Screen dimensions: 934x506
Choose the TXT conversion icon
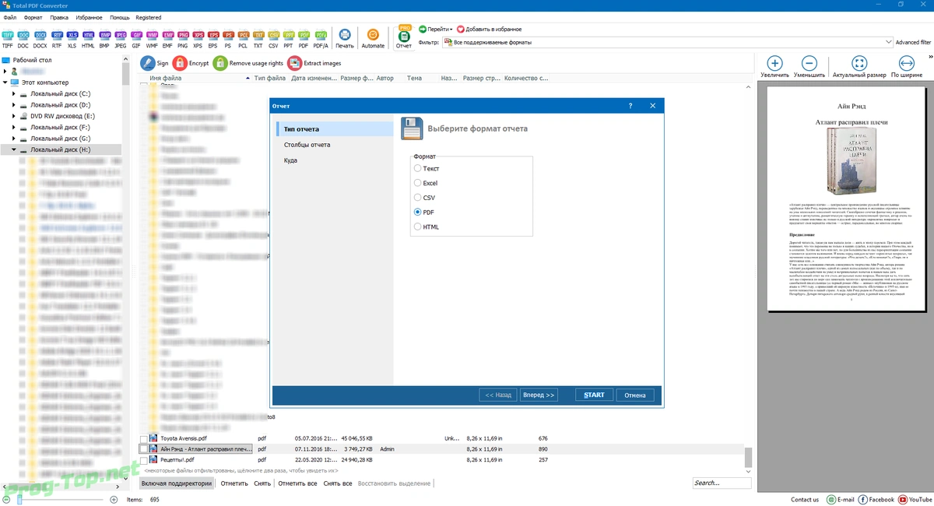pyautogui.click(x=258, y=38)
